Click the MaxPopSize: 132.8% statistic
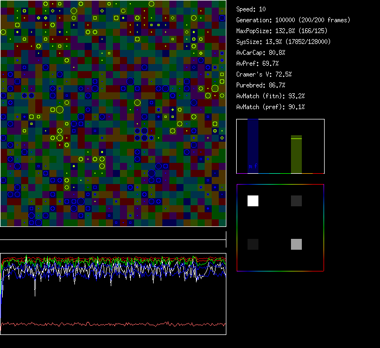 [281, 31]
